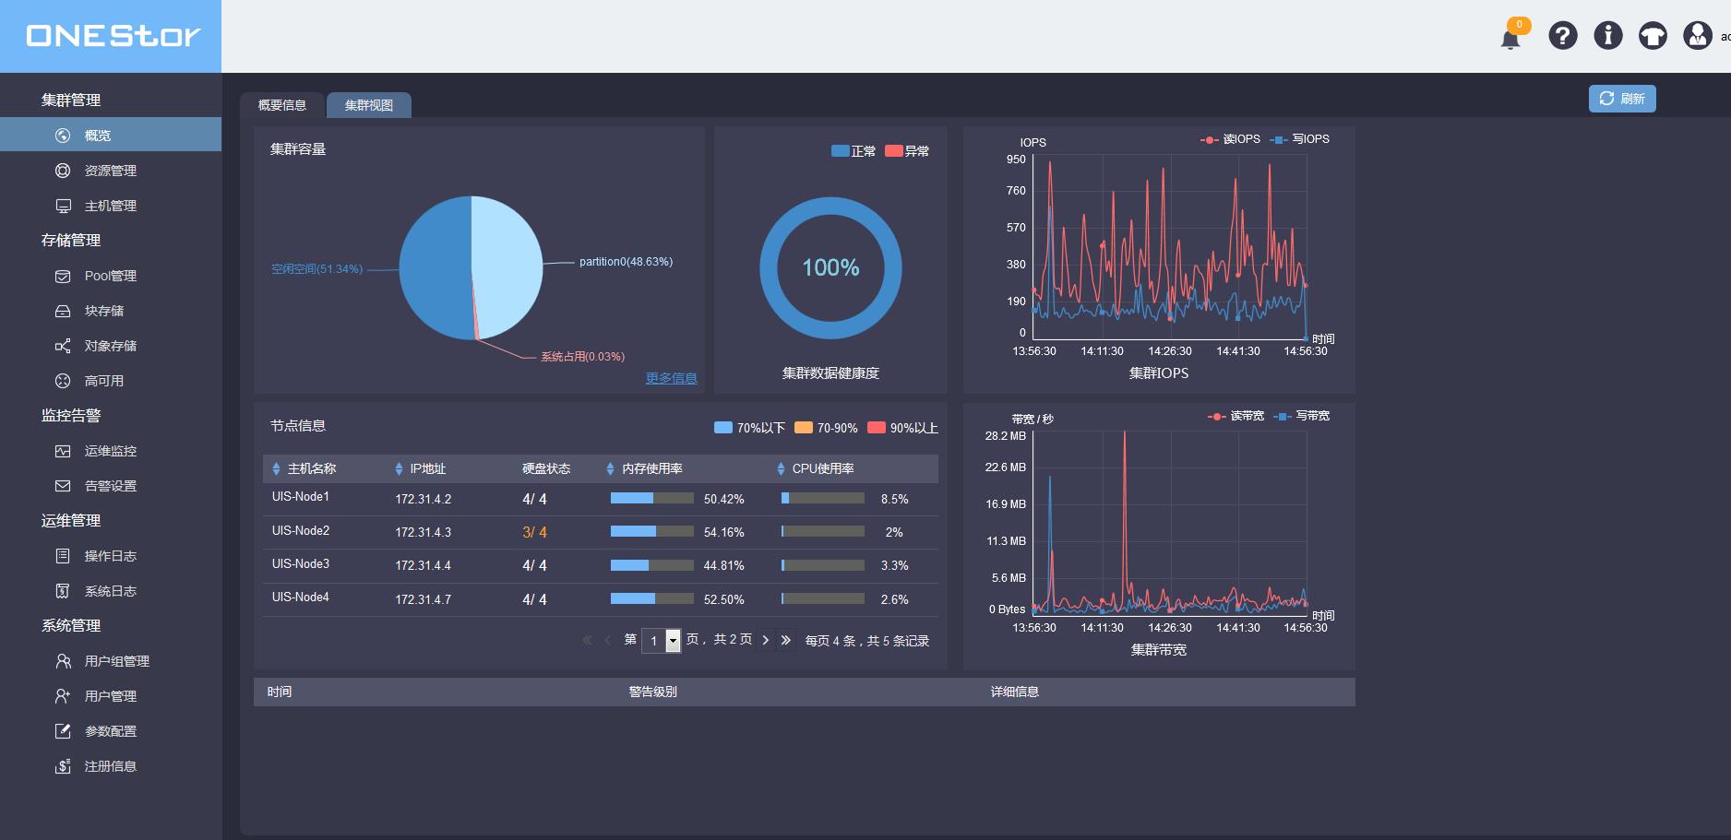Click the 系统占用(0.03%) pie label
The width and height of the screenshot is (1731, 840).
(583, 357)
